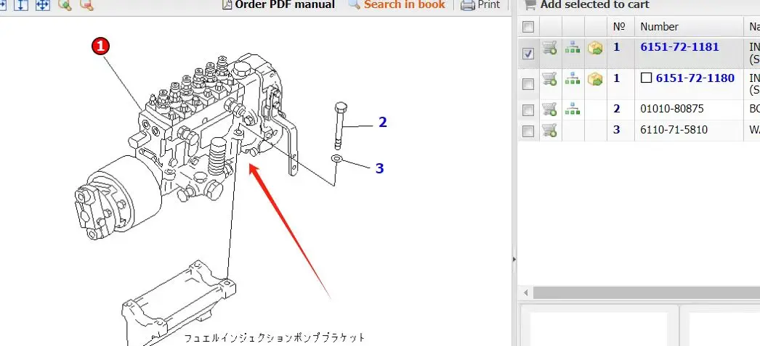Show hierarchy tree for 6151-72-1180
The height and width of the screenshot is (346, 760).
pos(573,78)
